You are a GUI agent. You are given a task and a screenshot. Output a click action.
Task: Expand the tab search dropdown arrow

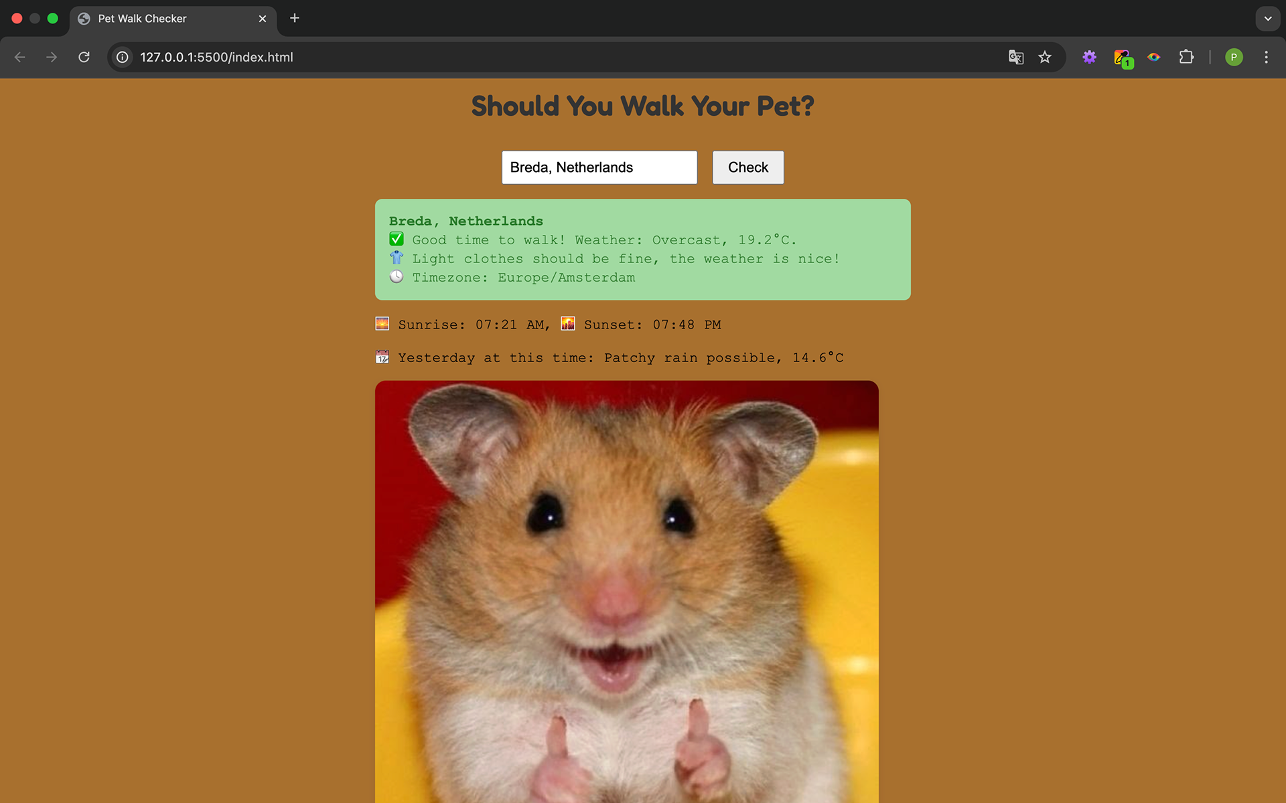click(1267, 19)
